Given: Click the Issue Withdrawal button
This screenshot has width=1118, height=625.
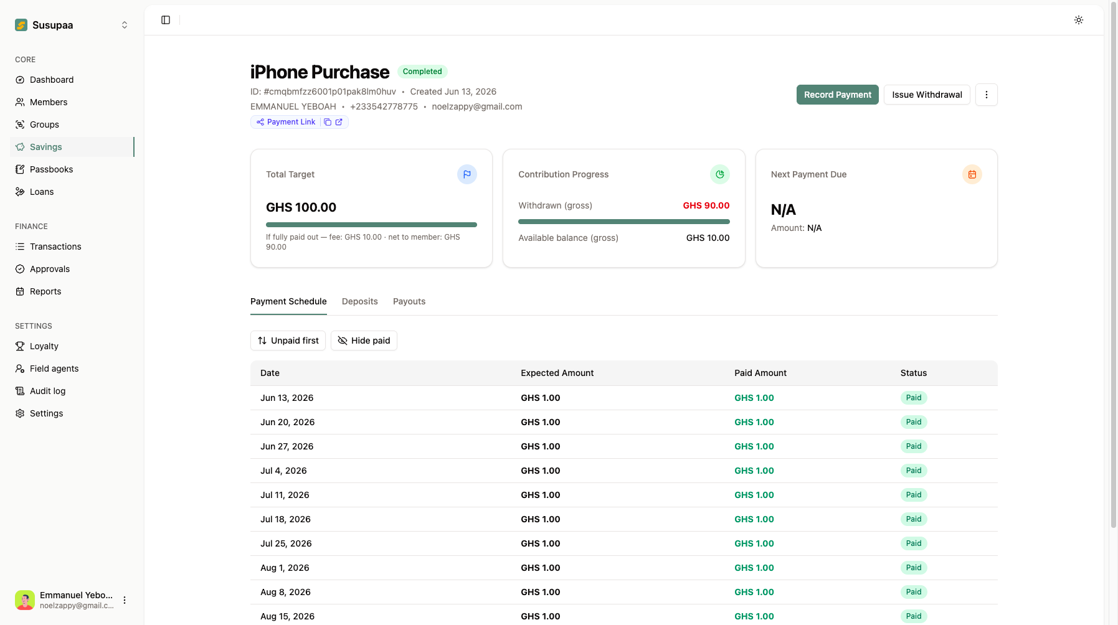Looking at the screenshot, I should [x=927, y=95].
